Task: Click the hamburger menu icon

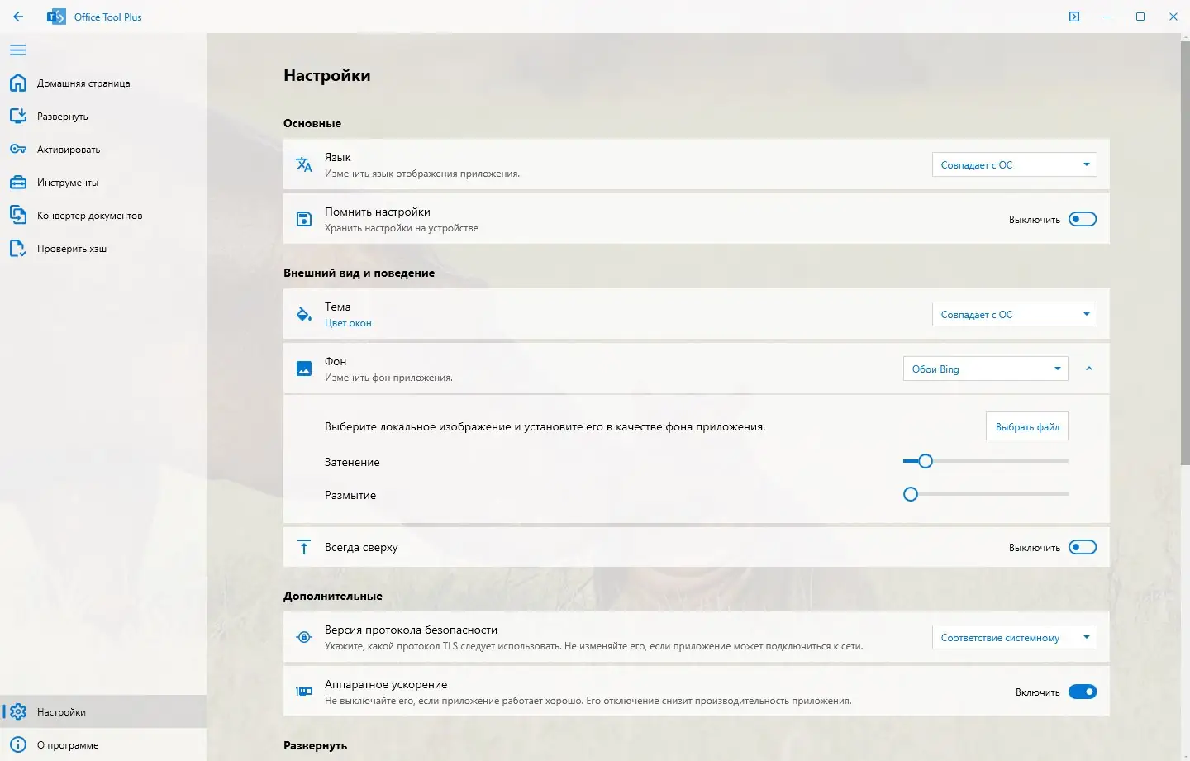Action: (x=18, y=50)
